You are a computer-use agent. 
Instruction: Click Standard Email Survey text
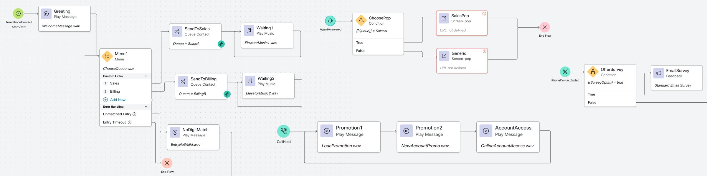[673, 85]
